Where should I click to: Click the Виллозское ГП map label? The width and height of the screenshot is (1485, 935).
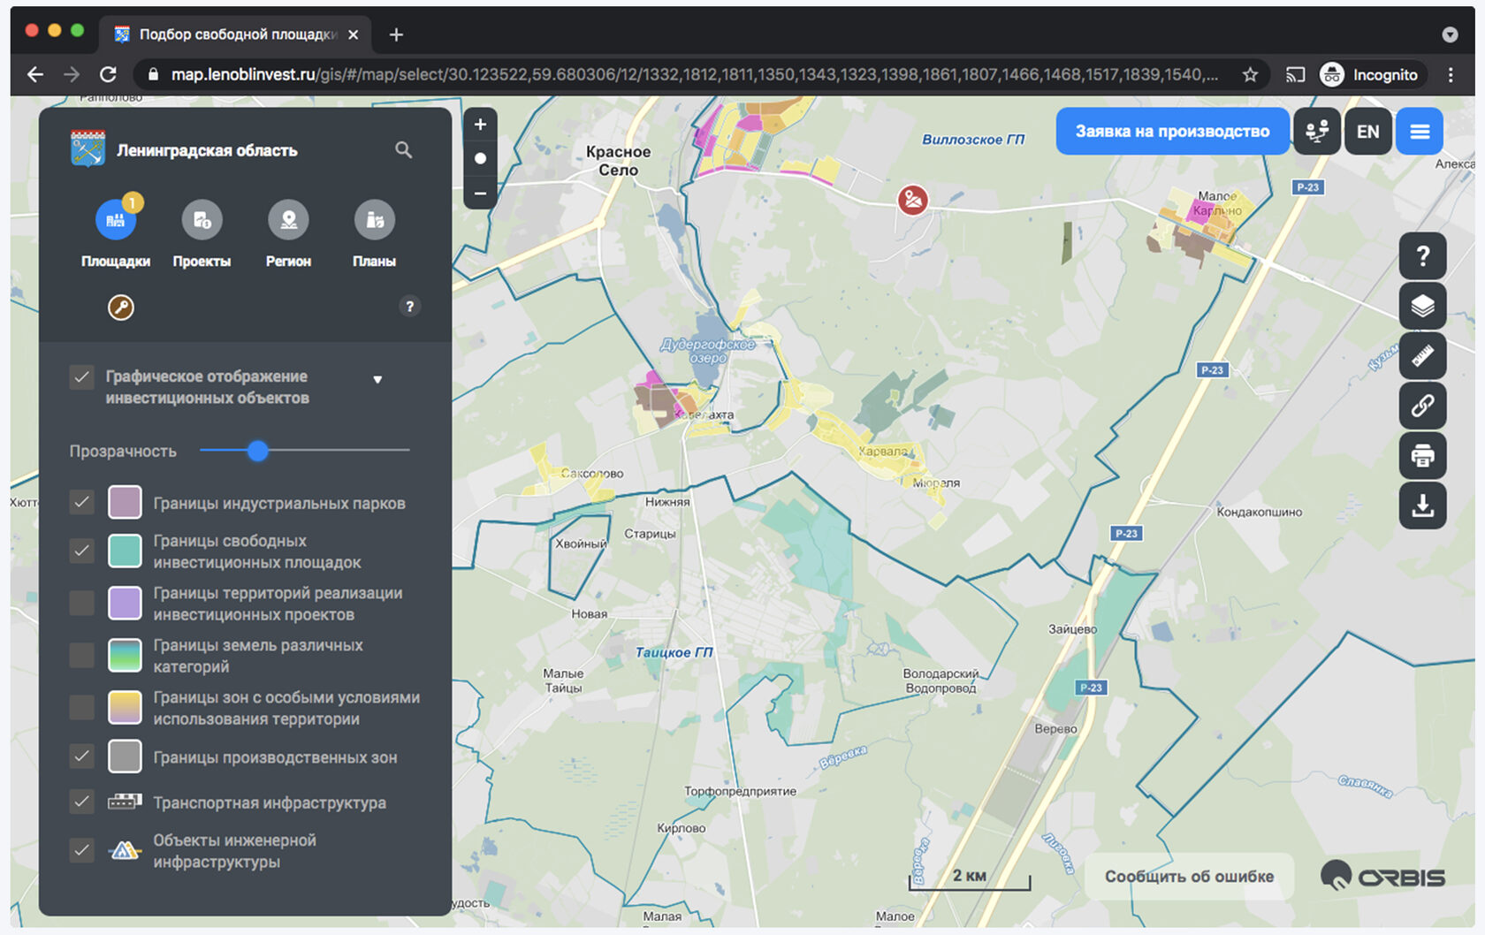tap(973, 139)
